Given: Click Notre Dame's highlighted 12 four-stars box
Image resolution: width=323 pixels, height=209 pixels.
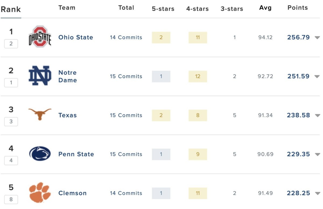Looking at the screenshot, I should pyautogui.click(x=198, y=77).
